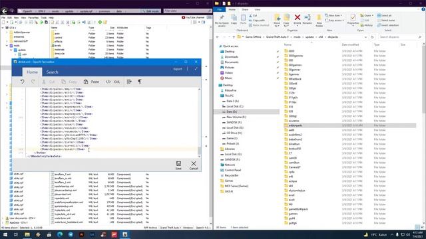Image resolution: width=426 pixels, height=239 pixels.
Task: Open Microsoft Edge from taskbar
Action: pyautogui.click(x=60, y=234)
